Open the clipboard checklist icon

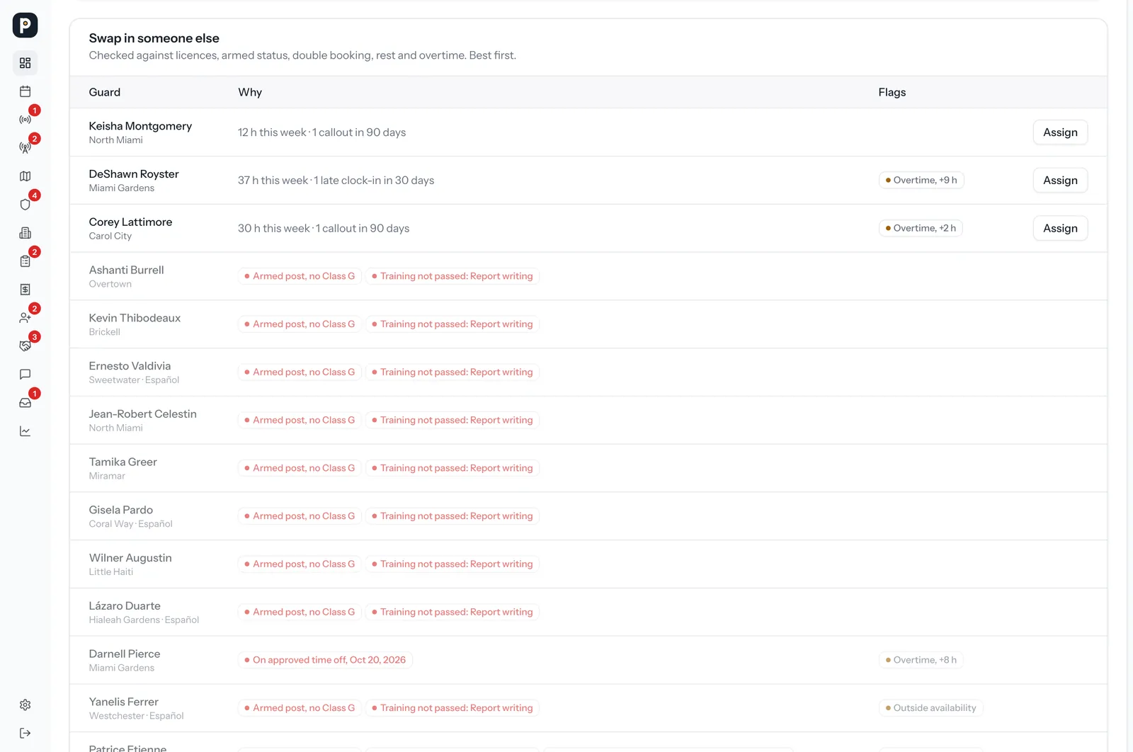click(x=25, y=261)
